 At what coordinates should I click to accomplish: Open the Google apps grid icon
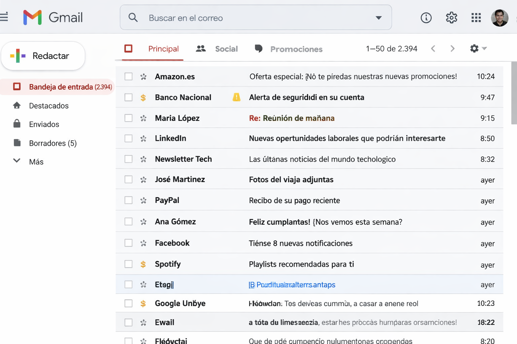point(476,17)
